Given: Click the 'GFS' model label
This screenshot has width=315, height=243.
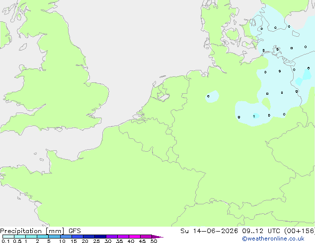Looking at the screenshot, I should 75,231.
